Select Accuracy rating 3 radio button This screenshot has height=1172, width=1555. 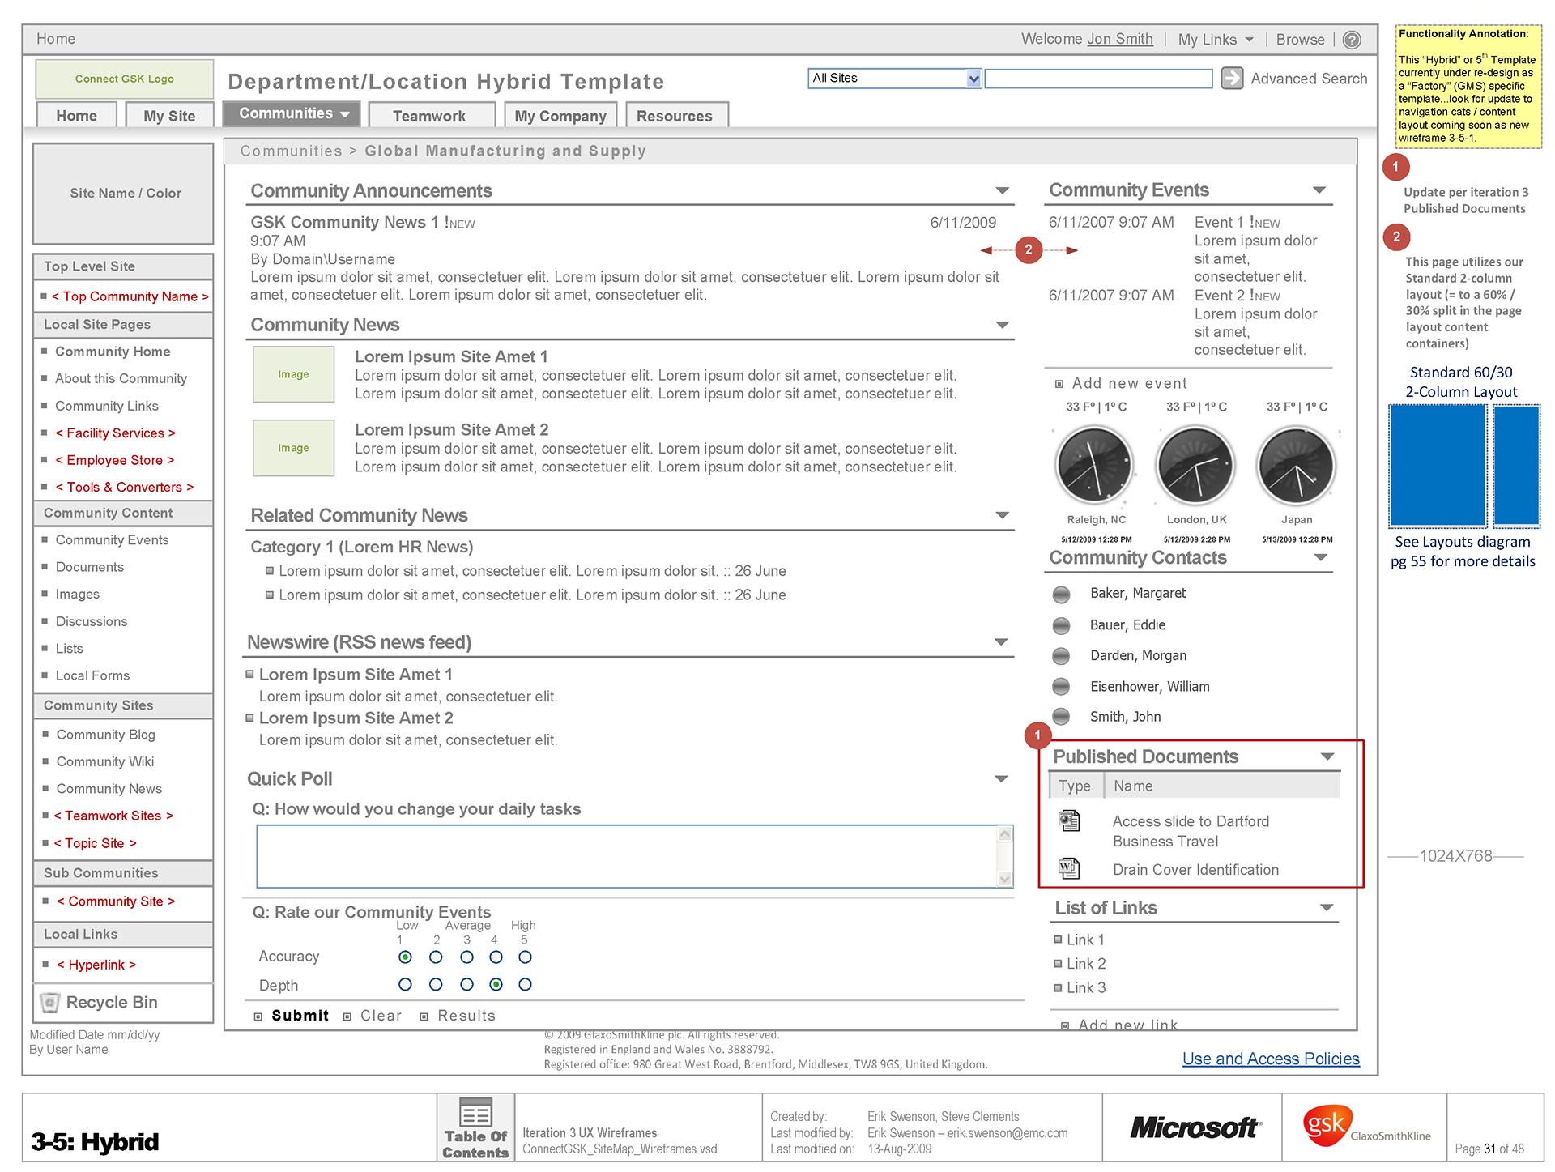pos(466,957)
